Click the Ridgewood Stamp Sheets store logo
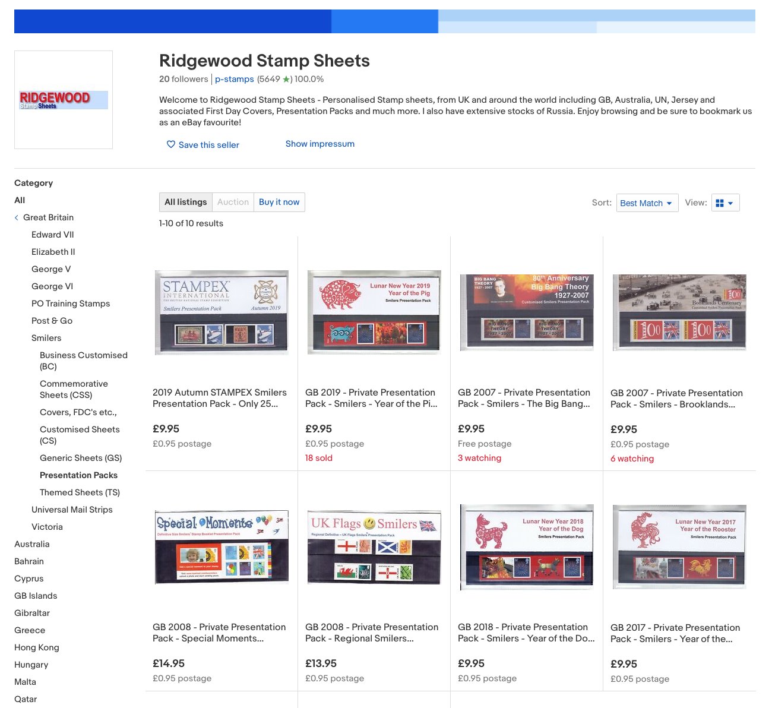The width and height of the screenshot is (772, 708). coord(64,100)
